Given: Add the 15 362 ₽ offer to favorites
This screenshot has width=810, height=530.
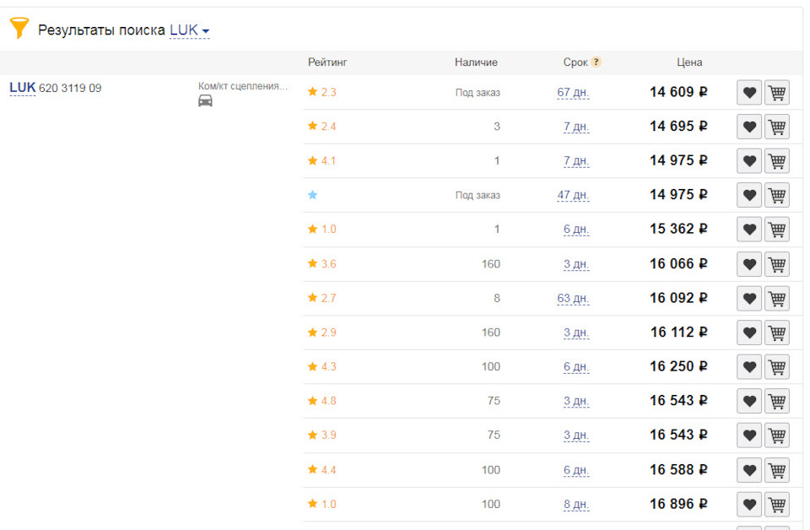Looking at the screenshot, I should point(749,230).
